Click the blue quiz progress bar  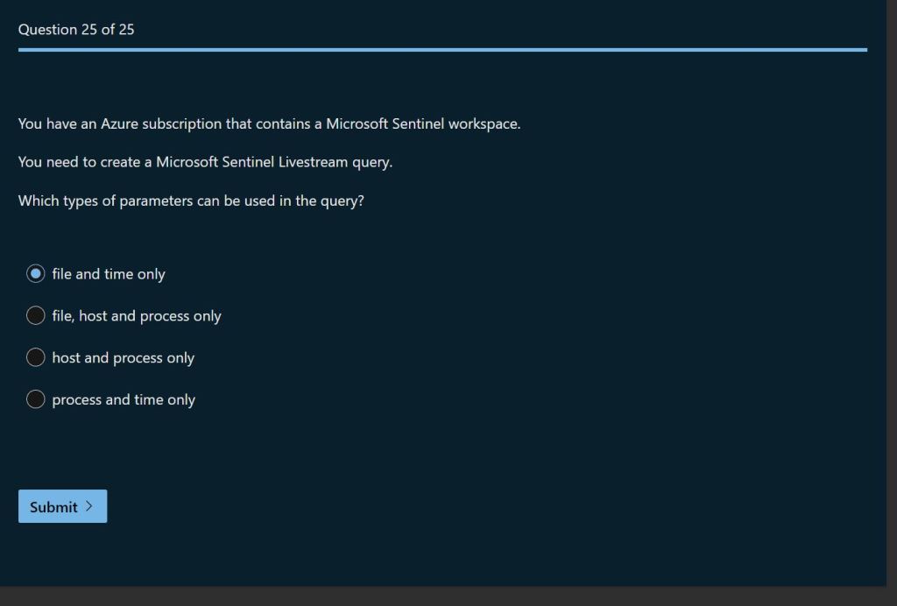pyautogui.click(x=442, y=50)
